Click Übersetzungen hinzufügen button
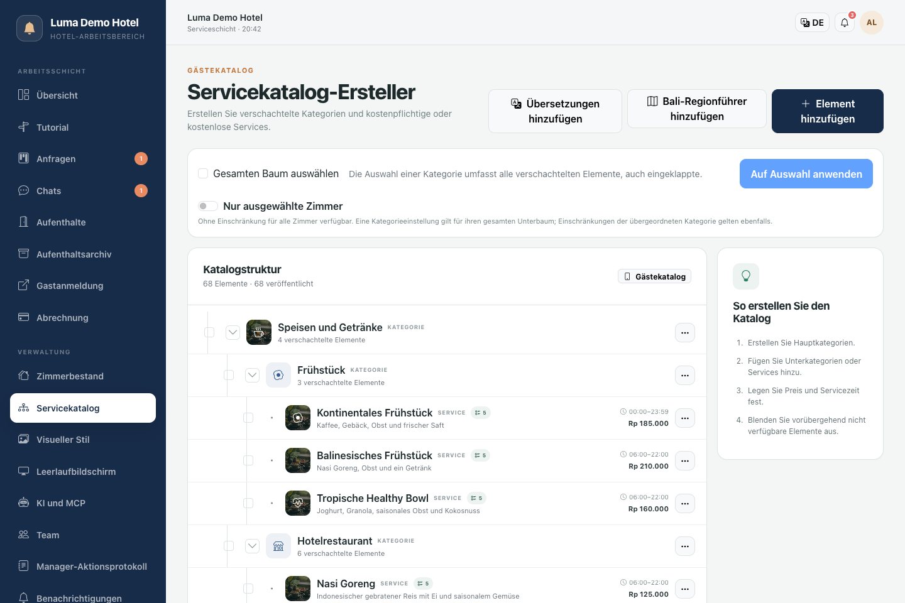The width and height of the screenshot is (905, 603). [x=555, y=111]
